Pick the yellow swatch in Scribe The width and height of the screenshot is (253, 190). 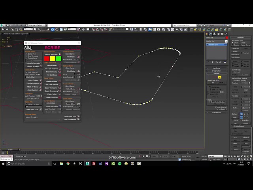[53, 59]
